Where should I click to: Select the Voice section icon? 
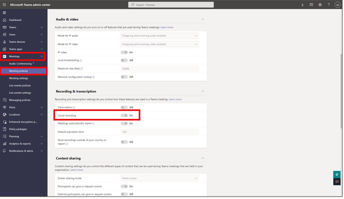pos(5,107)
